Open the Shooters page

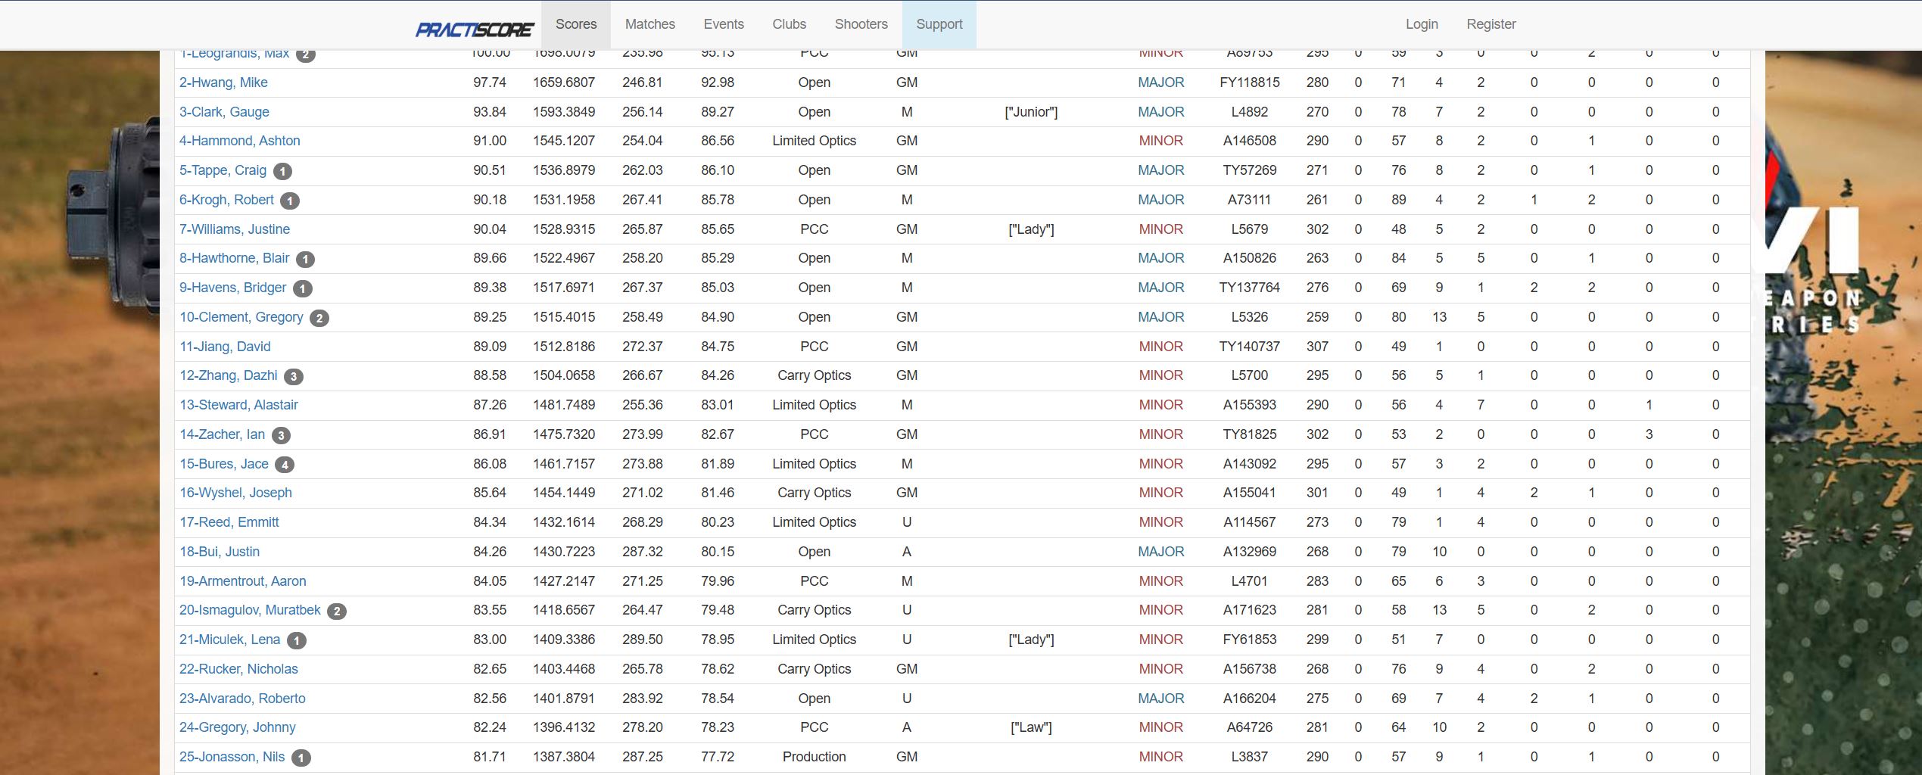coord(861,24)
